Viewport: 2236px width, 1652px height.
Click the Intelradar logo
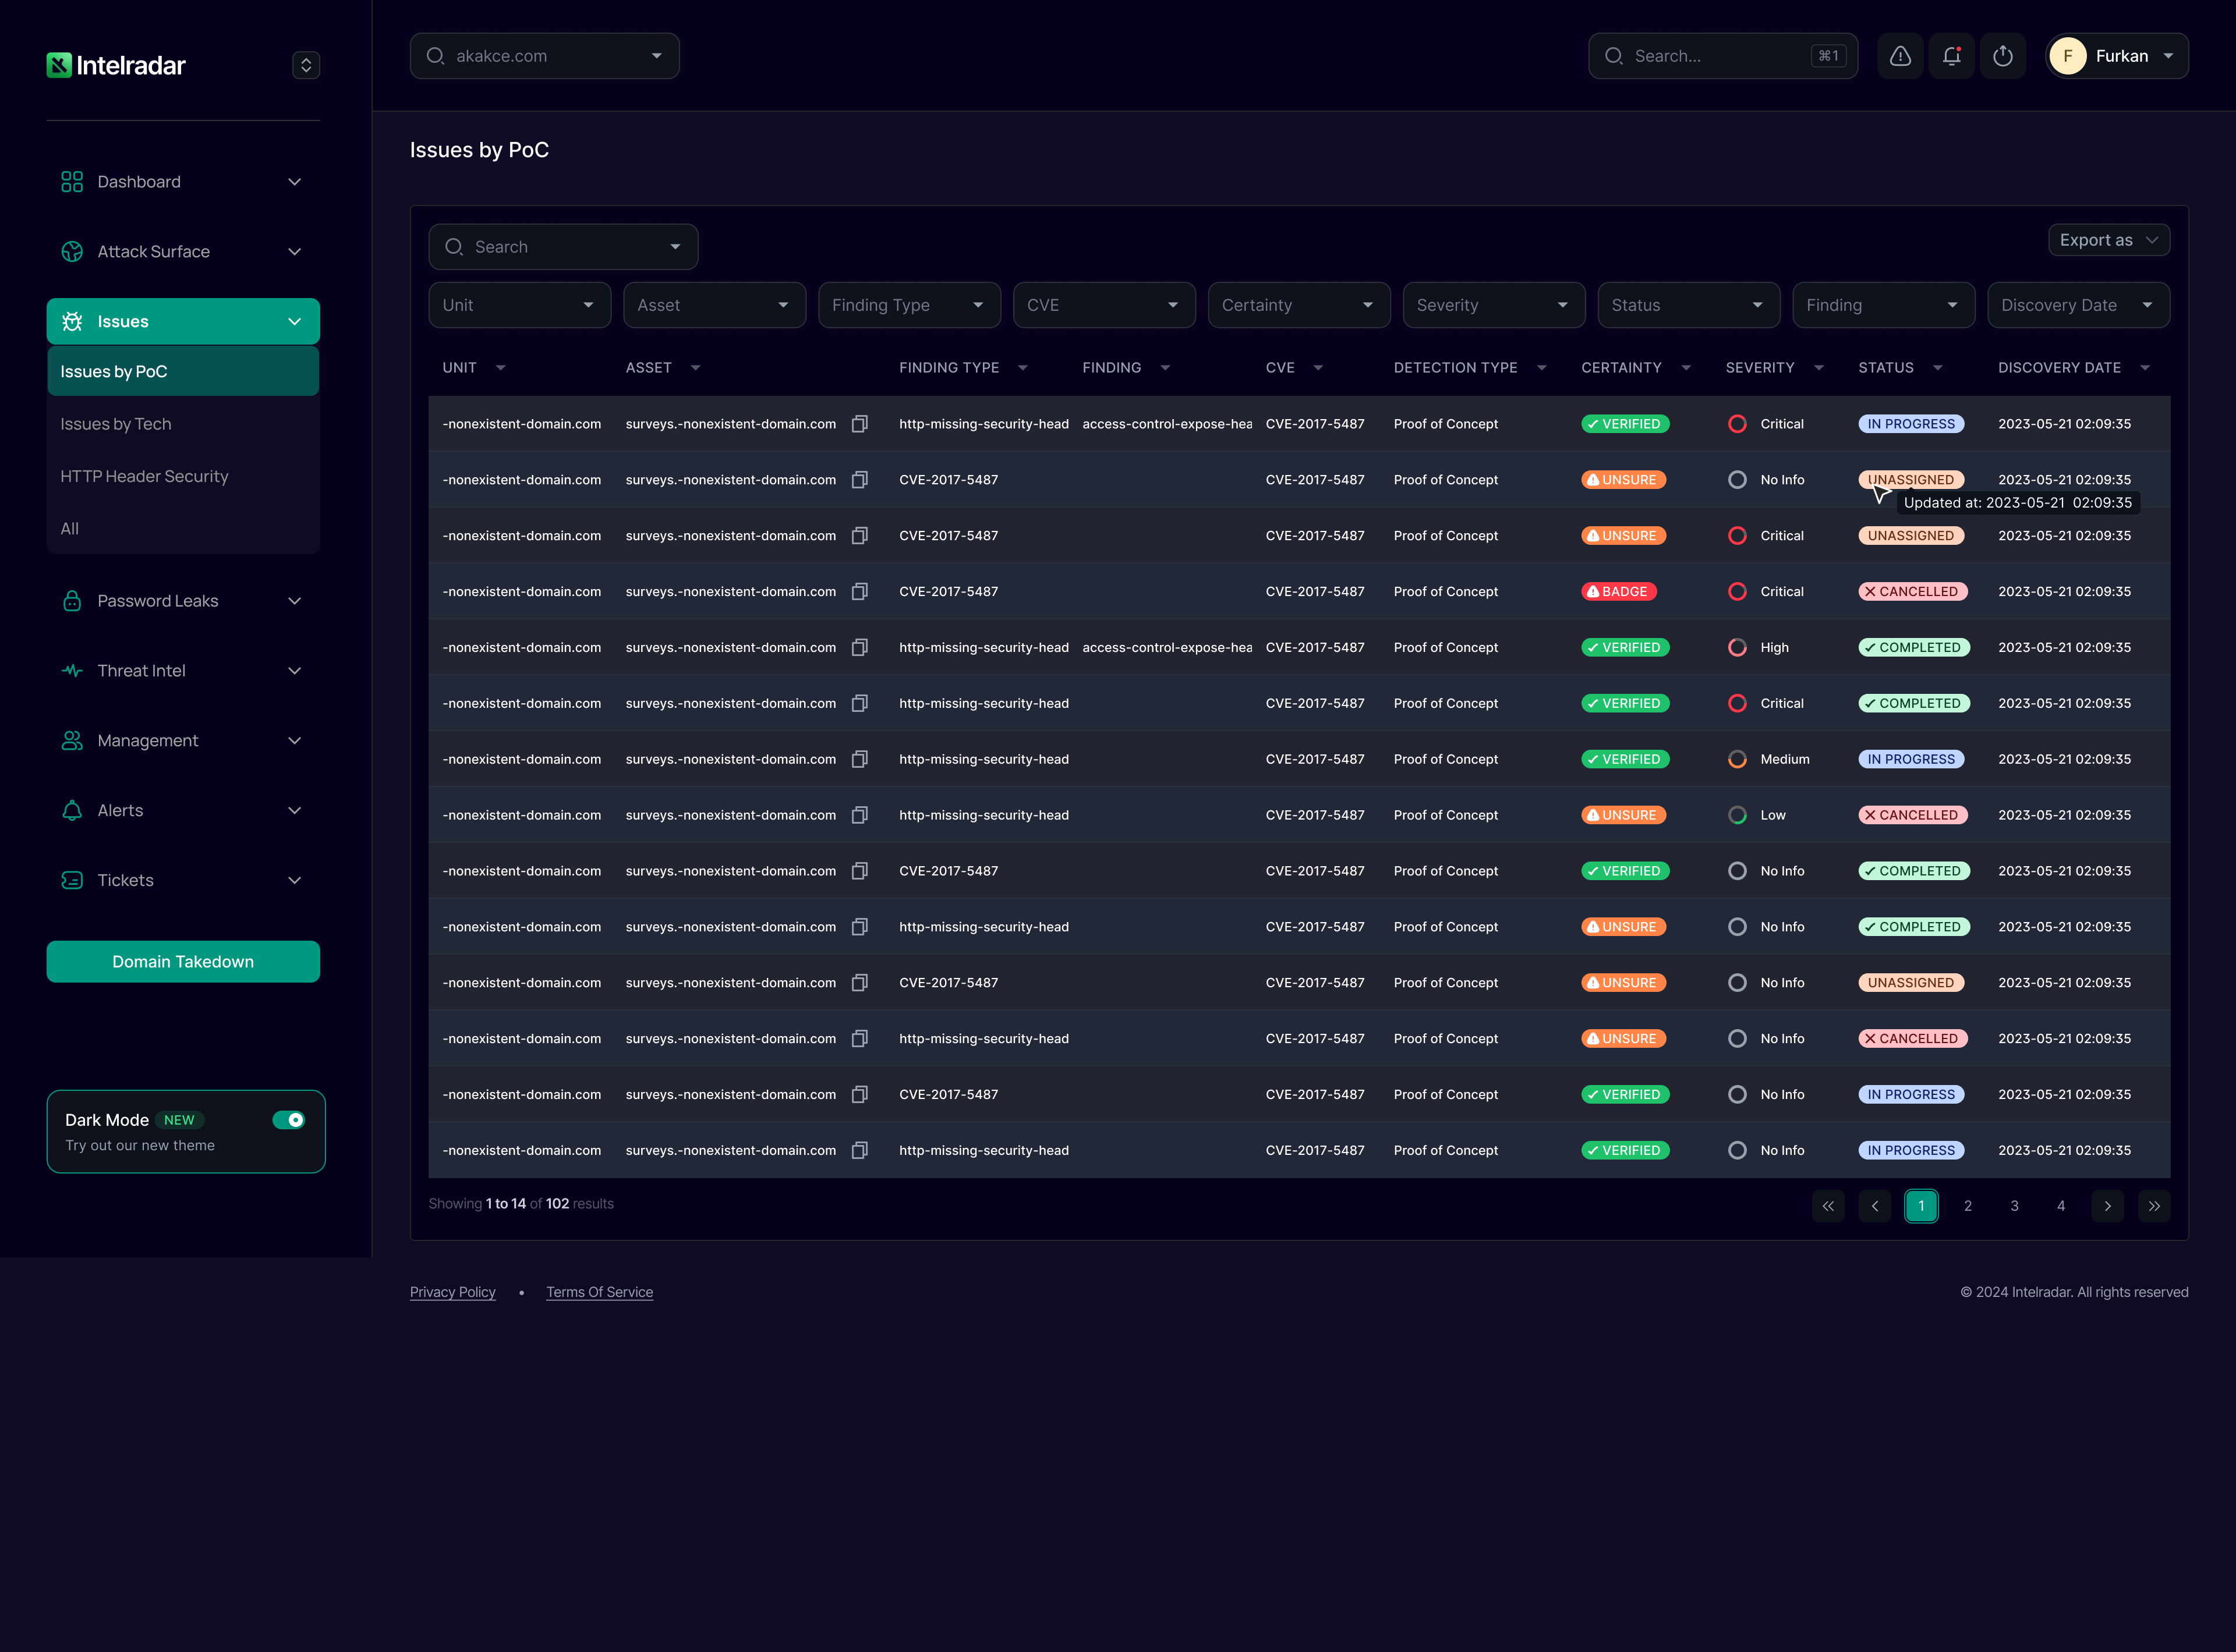(116, 65)
